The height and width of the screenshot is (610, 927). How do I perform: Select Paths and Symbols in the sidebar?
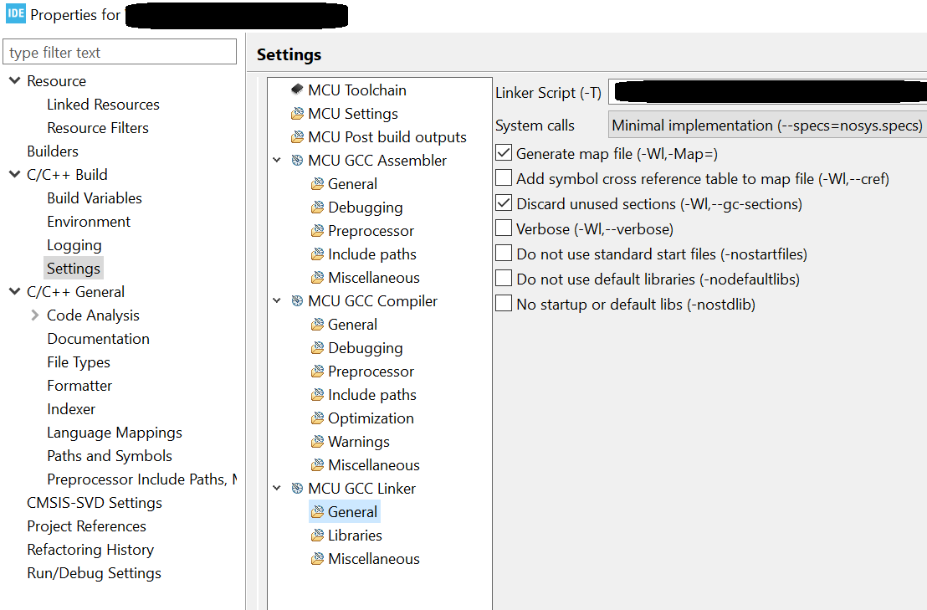(109, 455)
